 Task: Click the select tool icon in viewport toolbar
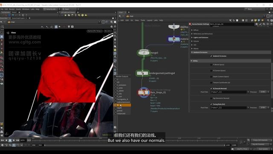pos(2,33)
